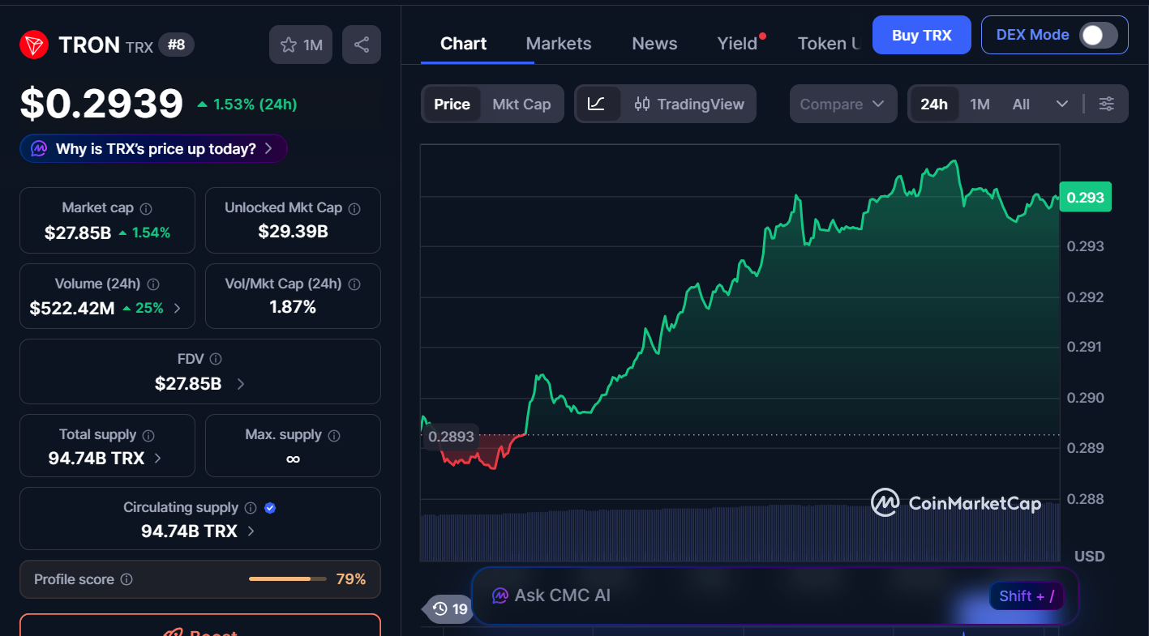The width and height of the screenshot is (1149, 636).
Task: Open the Compare dropdown
Action: coord(842,104)
